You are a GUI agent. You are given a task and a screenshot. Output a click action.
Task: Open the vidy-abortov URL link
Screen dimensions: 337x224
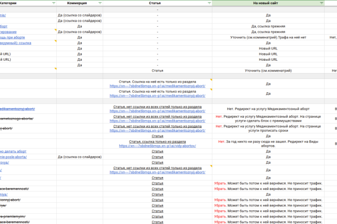(x=157, y=145)
